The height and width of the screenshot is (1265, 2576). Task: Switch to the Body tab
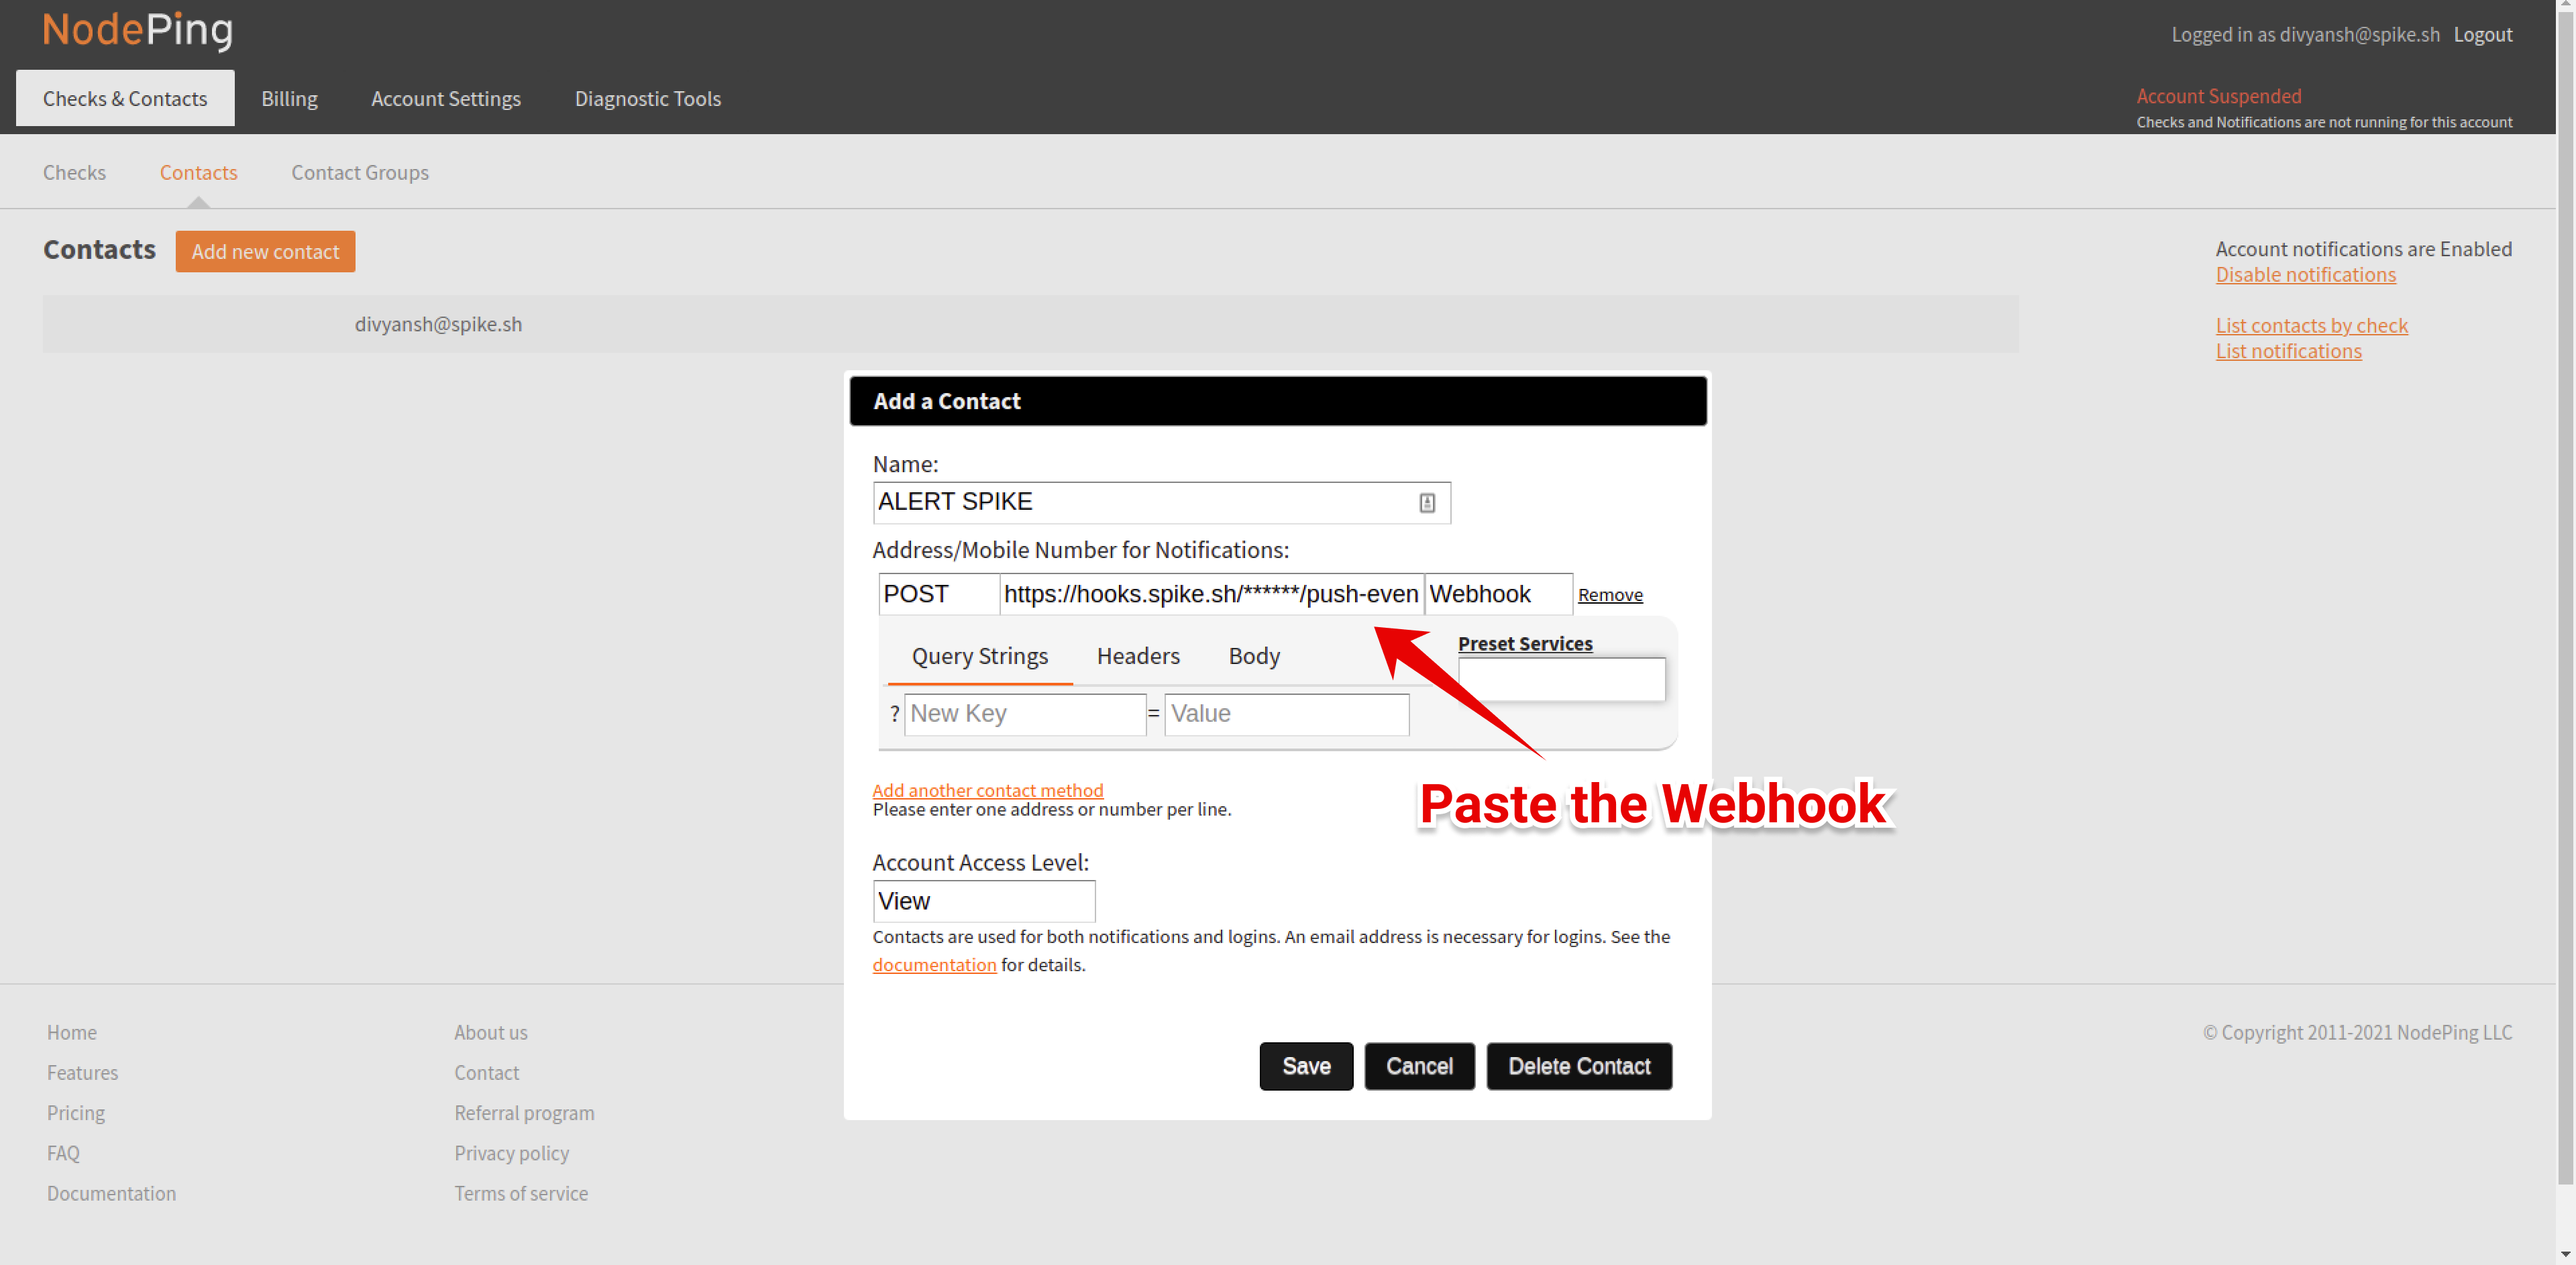pyautogui.click(x=1255, y=657)
